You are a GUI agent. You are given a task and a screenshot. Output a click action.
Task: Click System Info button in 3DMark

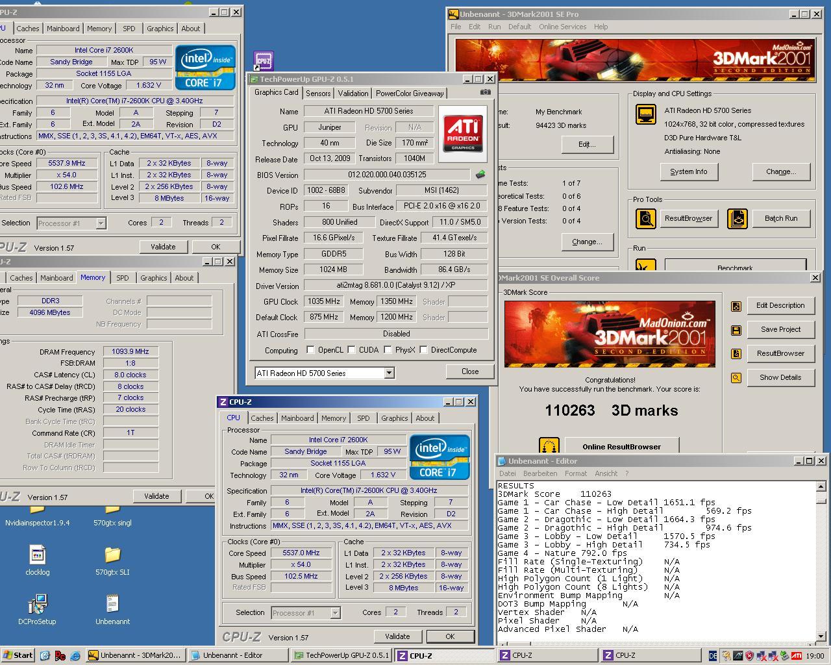[689, 171]
